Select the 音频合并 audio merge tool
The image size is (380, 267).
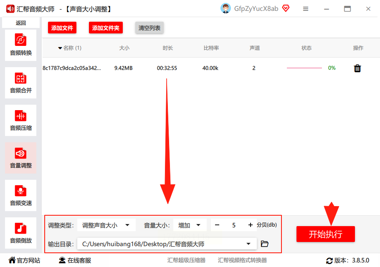click(x=20, y=83)
